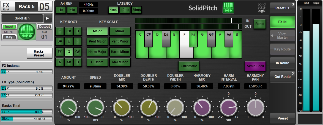Select key root E
The height and width of the screenshot is (125, 323).
coord(69,42)
